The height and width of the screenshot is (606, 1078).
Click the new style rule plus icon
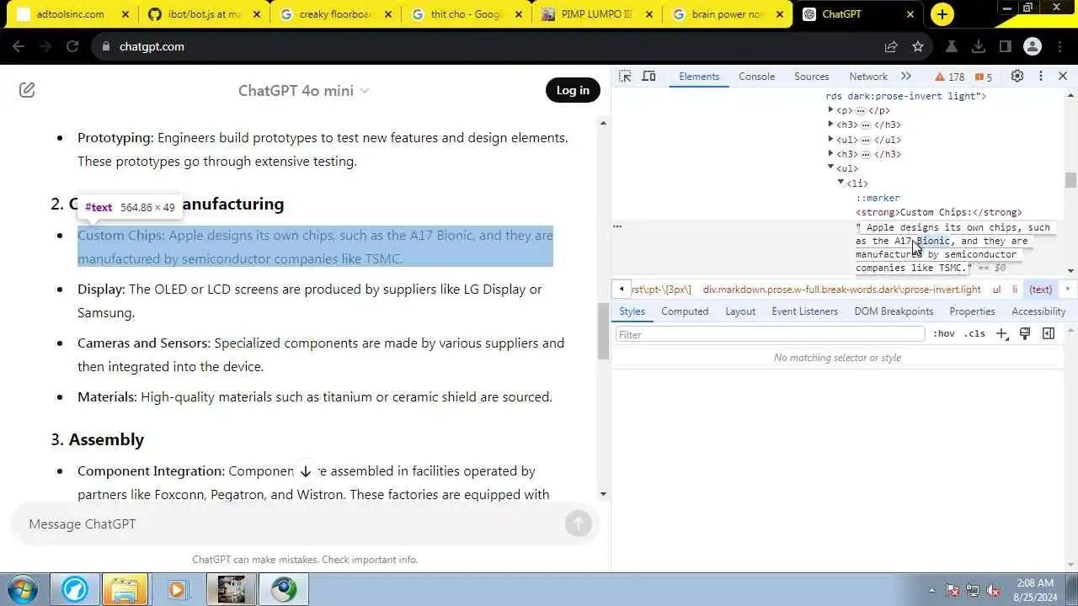point(1002,334)
